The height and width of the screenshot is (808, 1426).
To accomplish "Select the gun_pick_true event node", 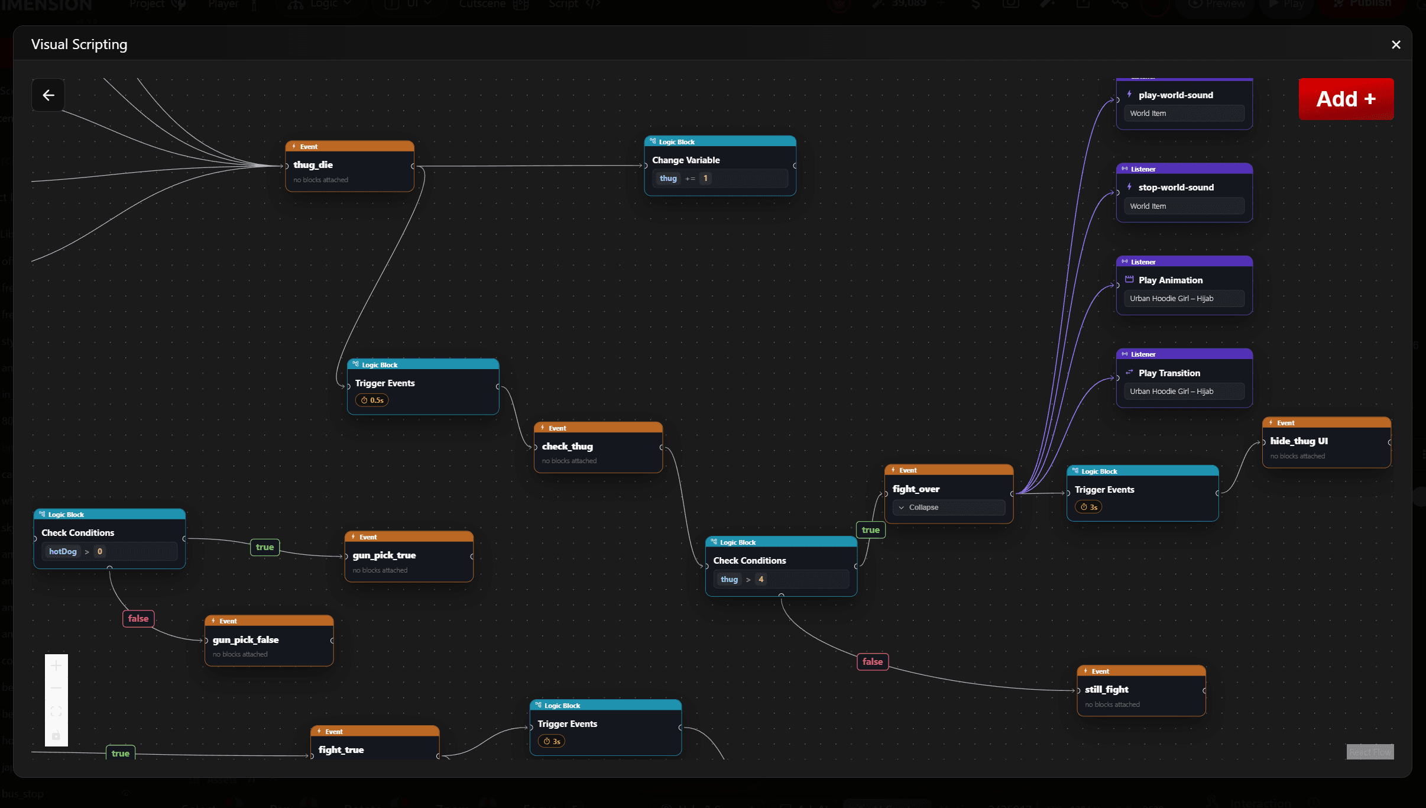I will point(409,557).
